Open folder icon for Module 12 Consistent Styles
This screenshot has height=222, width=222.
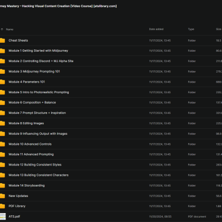[x=2, y=165]
